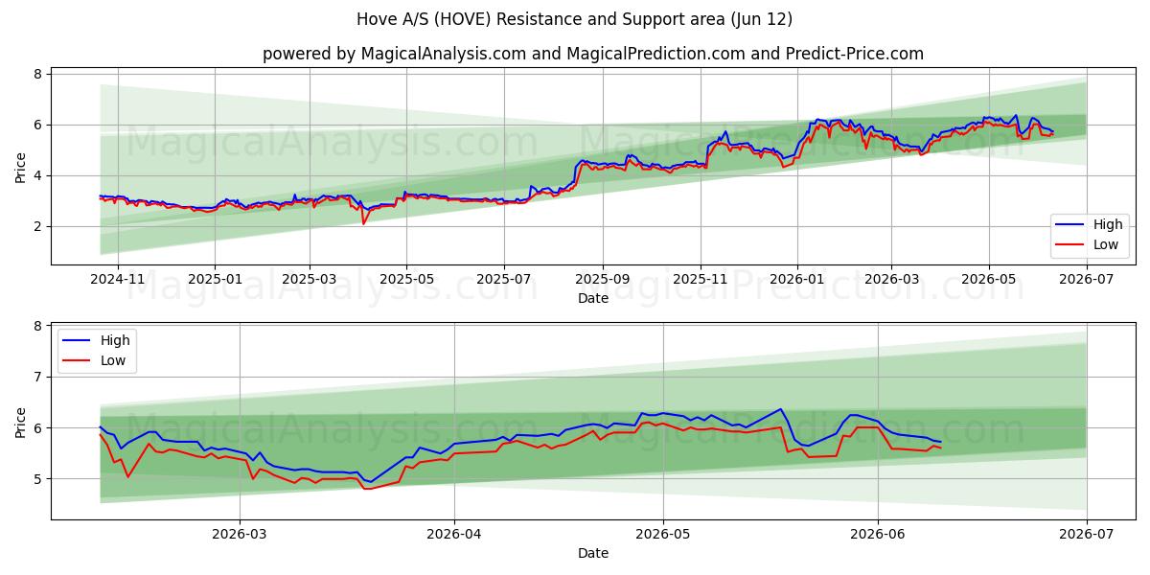Click the '2025-01' x-axis label in top chart
1150x575 pixels.
(x=215, y=282)
